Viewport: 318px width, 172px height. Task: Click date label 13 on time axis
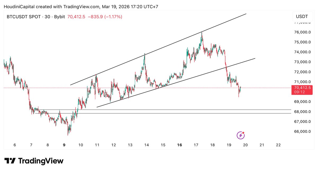[130, 145]
